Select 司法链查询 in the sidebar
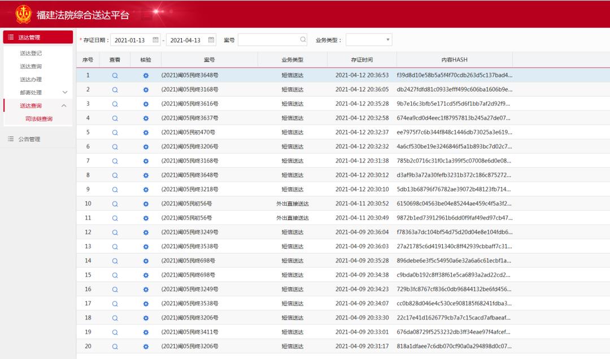 pos(39,119)
